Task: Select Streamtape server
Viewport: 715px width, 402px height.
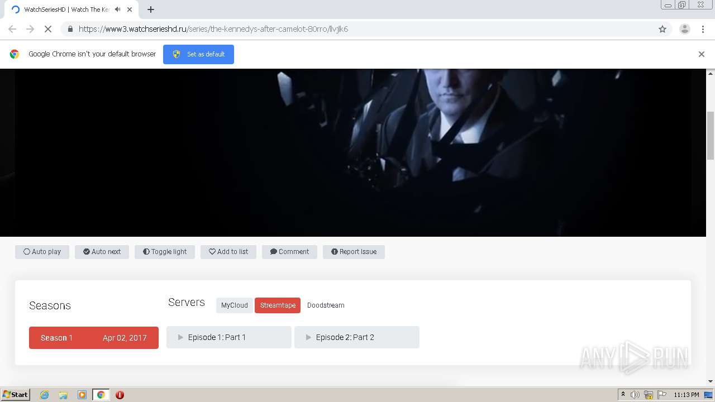Action: [x=278, y=305]
